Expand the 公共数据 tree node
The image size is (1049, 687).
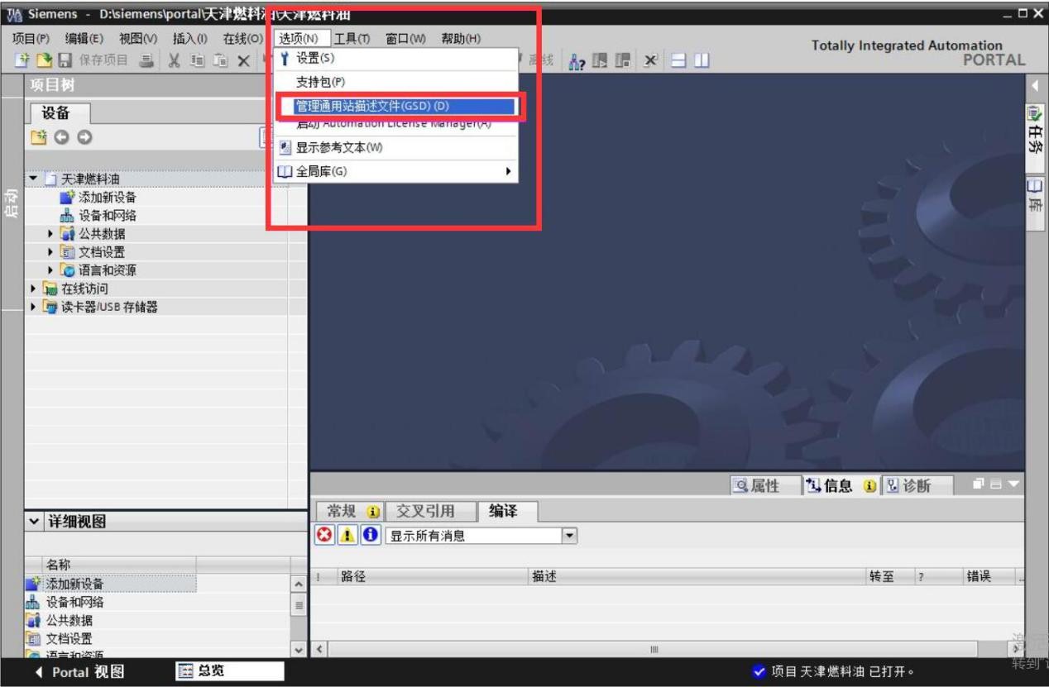(51, 234)
